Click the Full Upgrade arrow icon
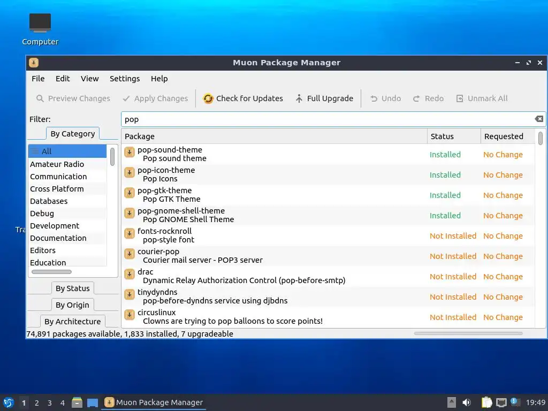Viewport: 548px width, 411px height. [299, 98]
